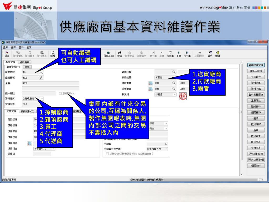Click the 重要備註 button
269x202 pixels.
coord(256,101)
